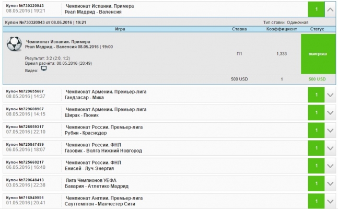Click the Гандзасар - Мика match title
Viewport: 338px width, 209px height.
(84, 98)
